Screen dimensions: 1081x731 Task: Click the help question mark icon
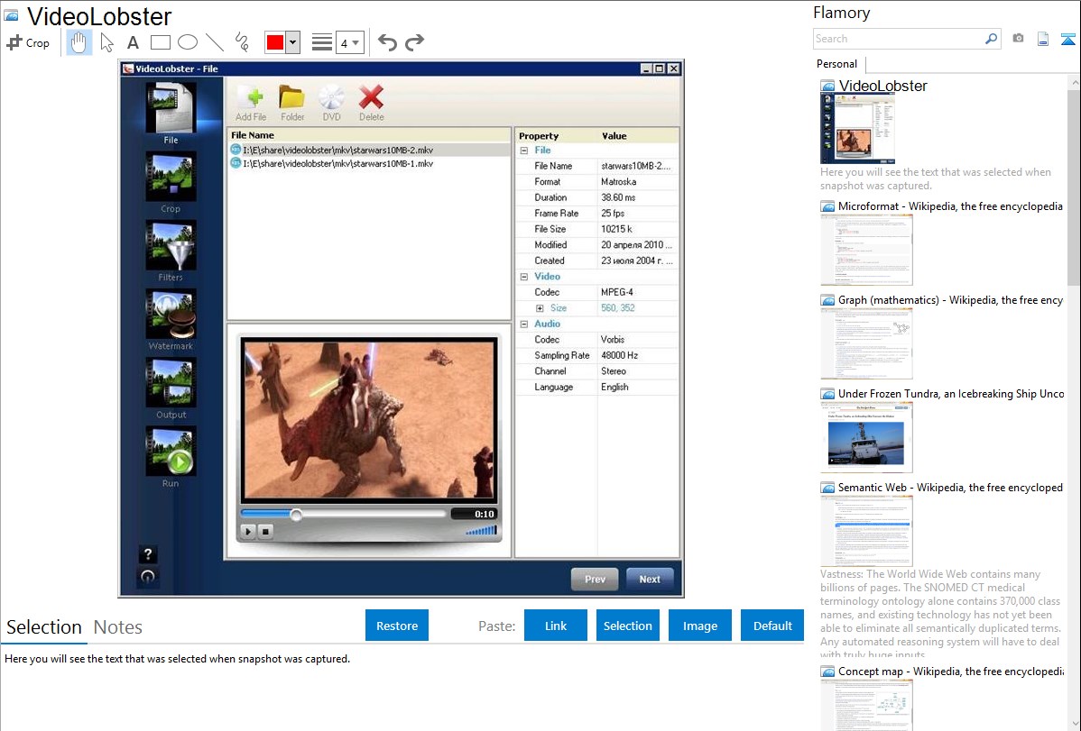click(x=148, y=554)
